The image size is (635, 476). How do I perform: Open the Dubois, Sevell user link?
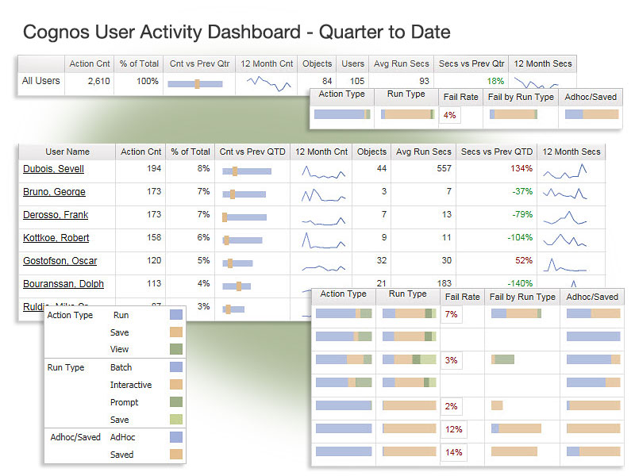53,169
